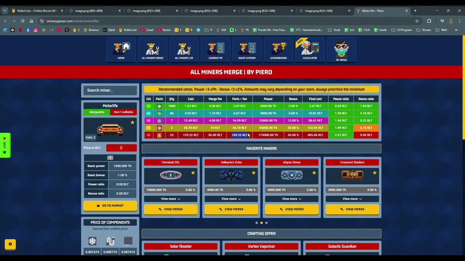Click the Terminal Eth. miner thumbnail
465x261 pixels.
tap(171, 175)
